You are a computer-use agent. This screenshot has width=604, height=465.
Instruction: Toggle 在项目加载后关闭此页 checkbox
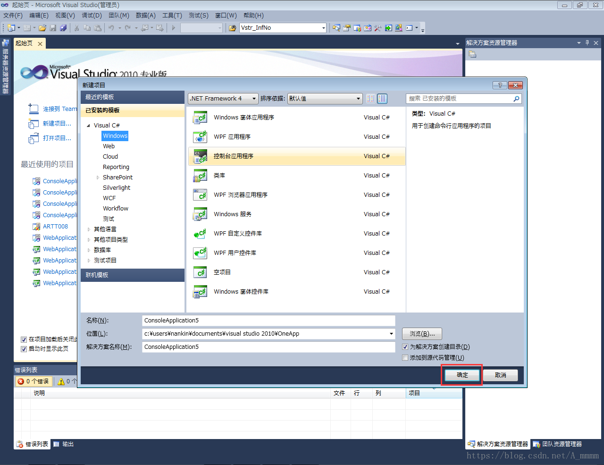[x=24, y=339]
